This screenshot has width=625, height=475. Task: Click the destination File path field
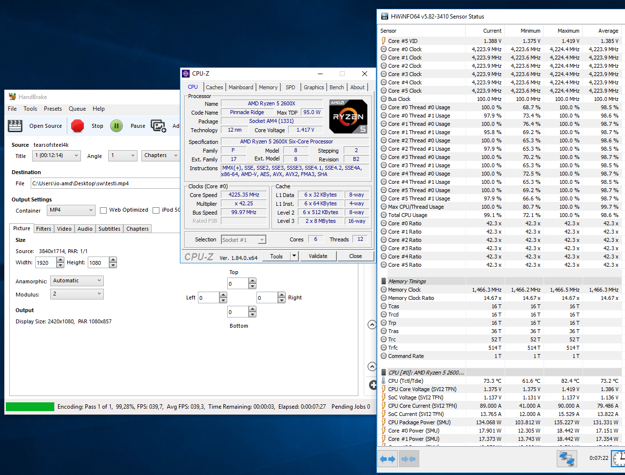point(105,183)
